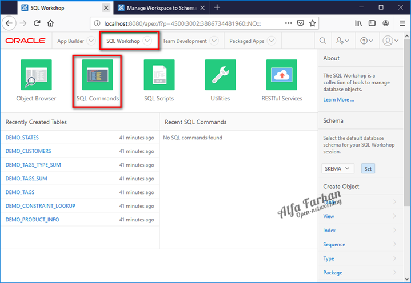Expand the Packaged Apps dropdown arrow
Viewport: 411px width, 283px height.
(272, 41)
